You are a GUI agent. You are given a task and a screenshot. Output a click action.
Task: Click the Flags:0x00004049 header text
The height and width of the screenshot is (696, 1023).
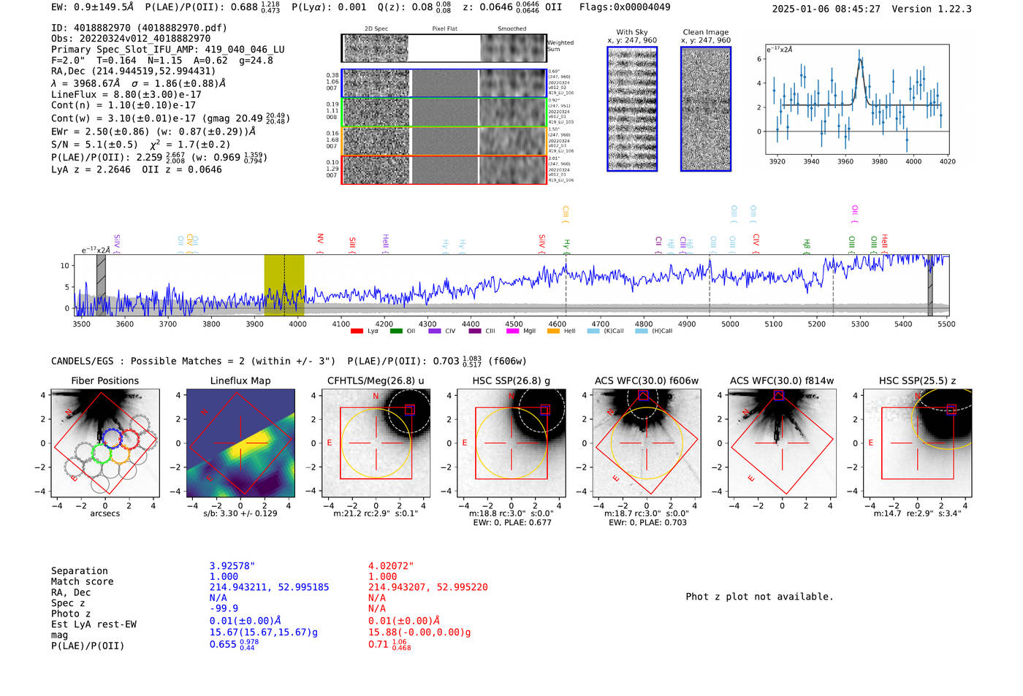(x=625, y=7)
